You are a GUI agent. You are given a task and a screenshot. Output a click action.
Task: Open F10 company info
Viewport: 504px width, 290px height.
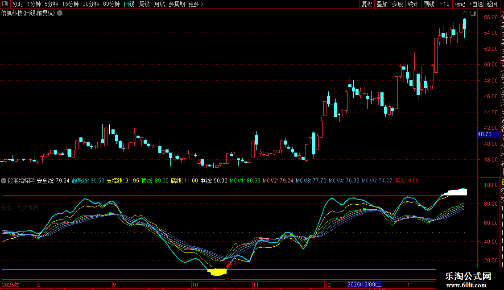[445, 4]
